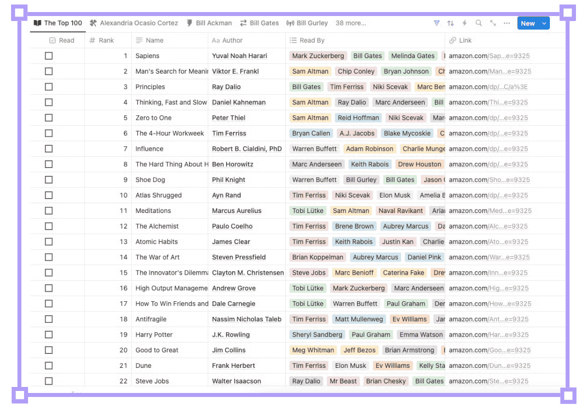Click the Sheryl Sandberg tag in Harry Potter row

317,335
